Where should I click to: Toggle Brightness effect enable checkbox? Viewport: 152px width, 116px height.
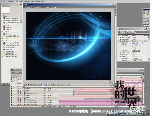coord(120,35)
